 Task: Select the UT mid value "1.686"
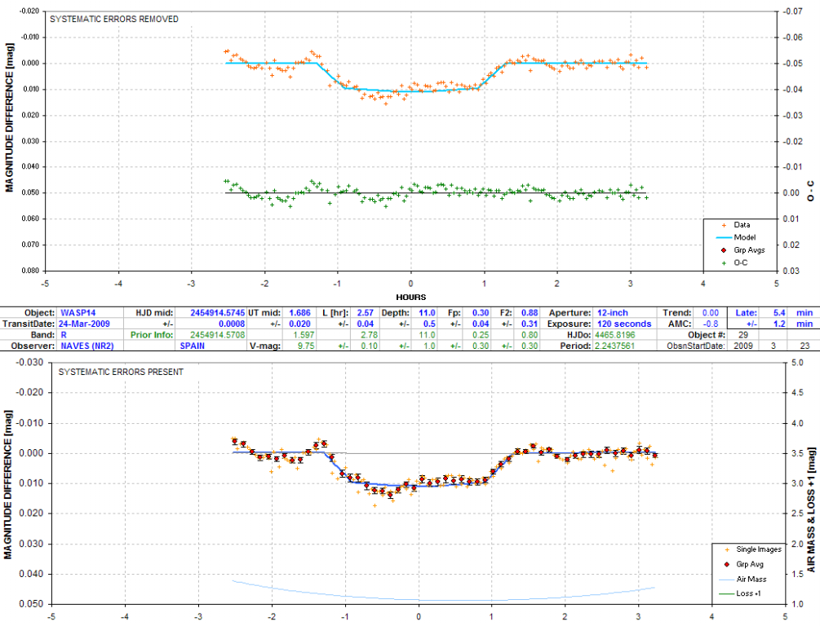tap(299, 312)
